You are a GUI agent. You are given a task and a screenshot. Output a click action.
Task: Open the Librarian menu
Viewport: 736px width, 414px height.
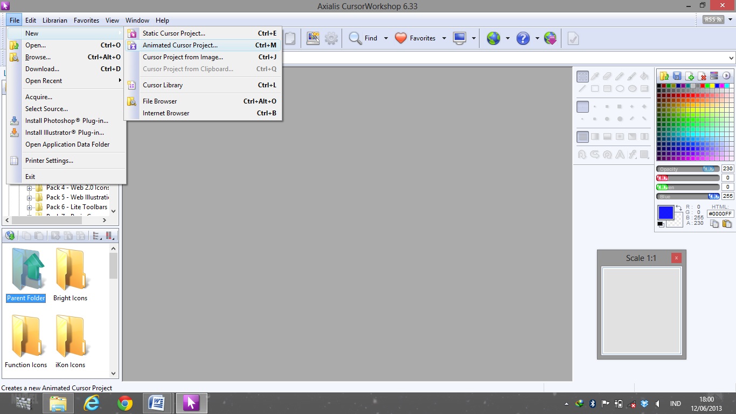point(54,20)
